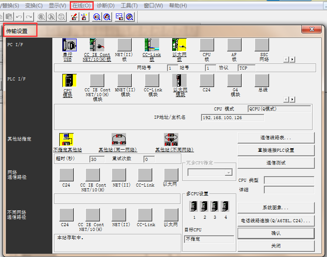Select the SSC network icon
327x257 pixels.
pos(262,45)
